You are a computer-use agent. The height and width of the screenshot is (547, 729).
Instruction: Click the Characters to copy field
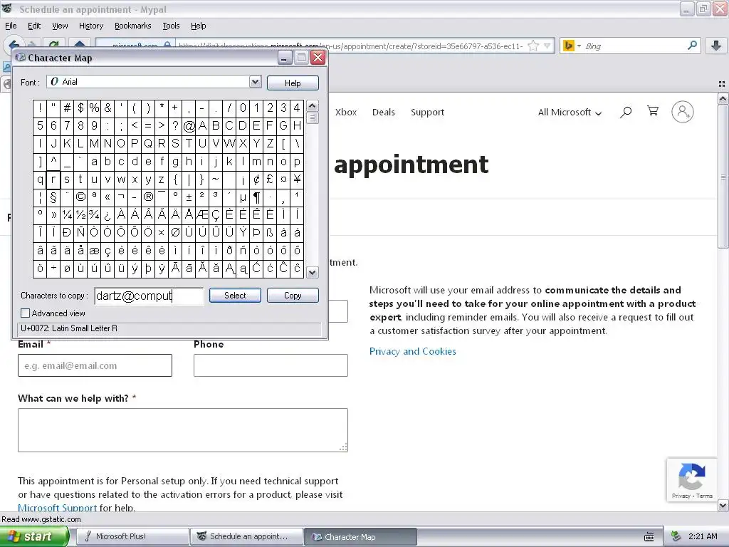(x=149, y=296)
